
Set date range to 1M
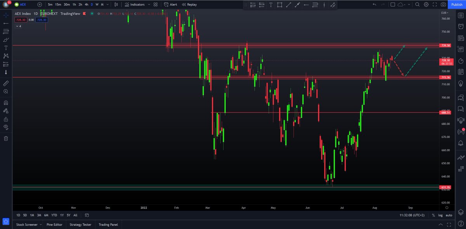click(x=32, y=215)
